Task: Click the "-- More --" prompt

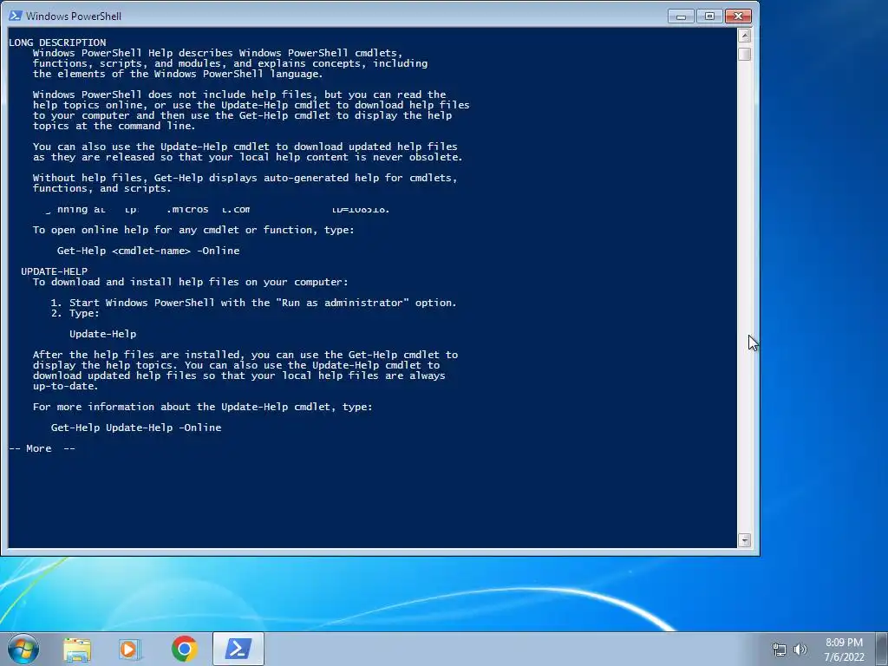Action: pyautogui.click(x=42, y=448)
